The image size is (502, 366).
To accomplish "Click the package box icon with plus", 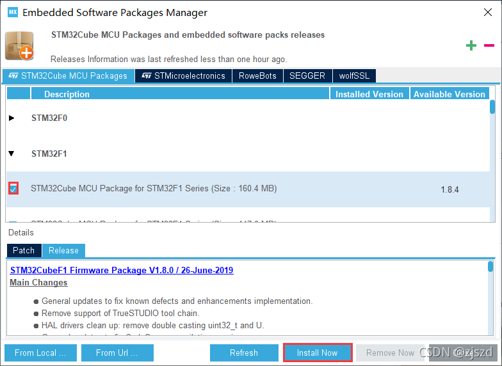I will (19, 45).
